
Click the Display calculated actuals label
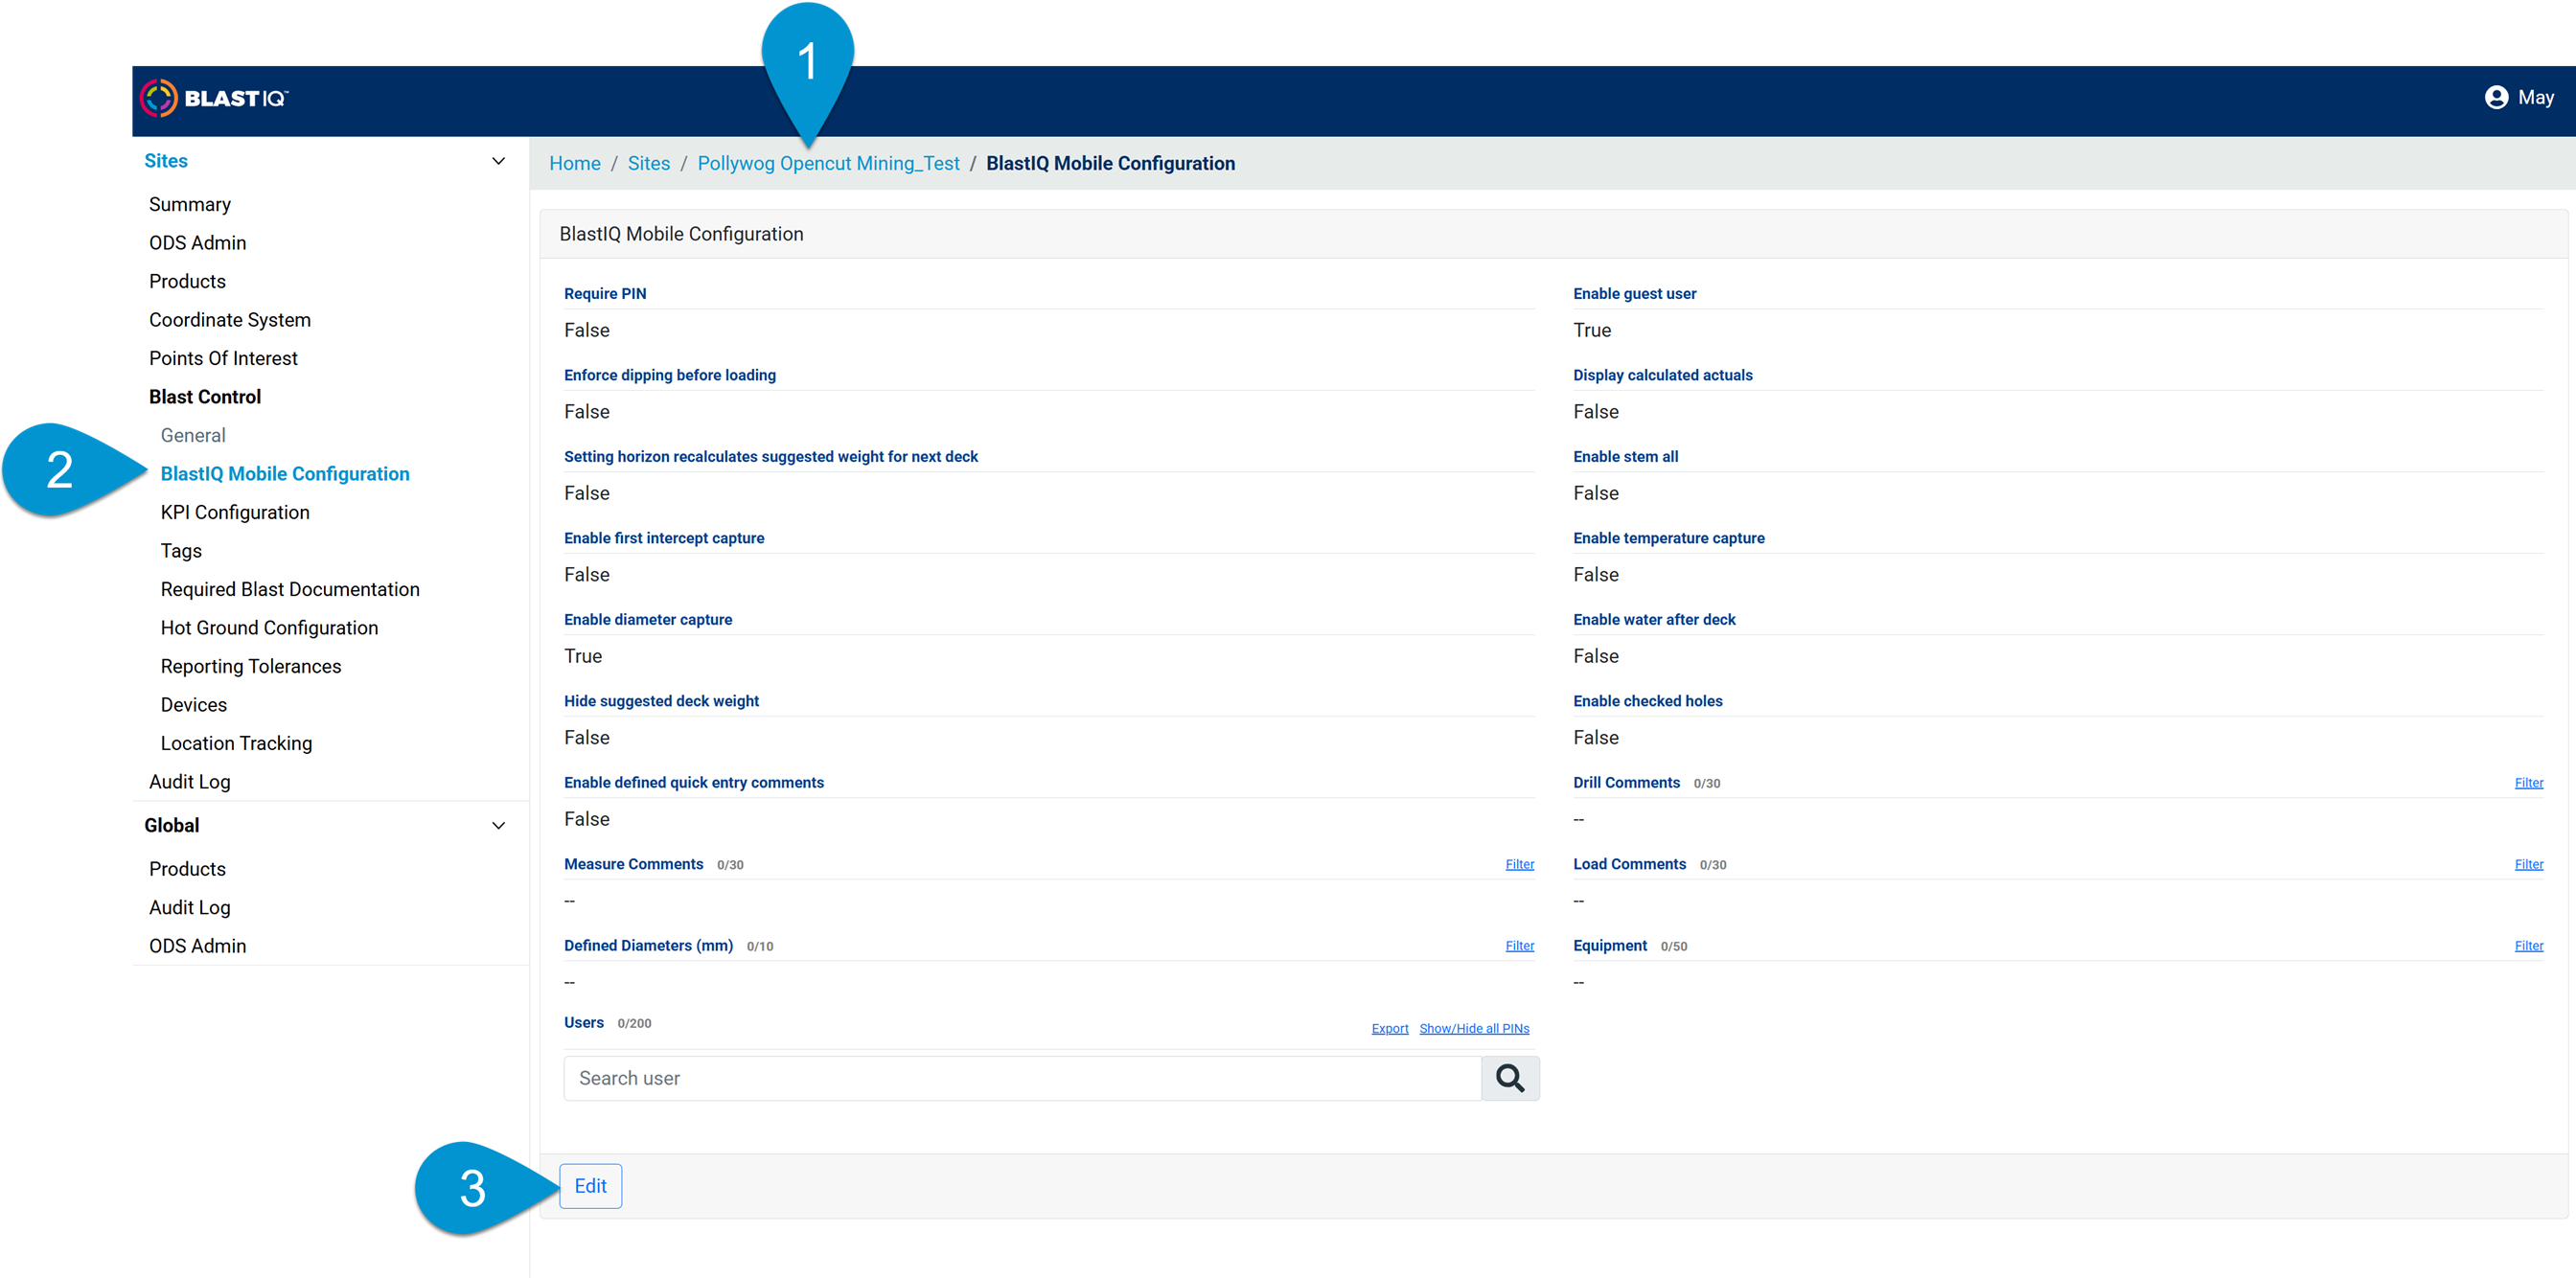1663,375
